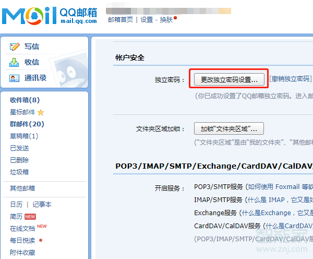Open the 垃圾箱 spam folder

click(x=19, y=172)
